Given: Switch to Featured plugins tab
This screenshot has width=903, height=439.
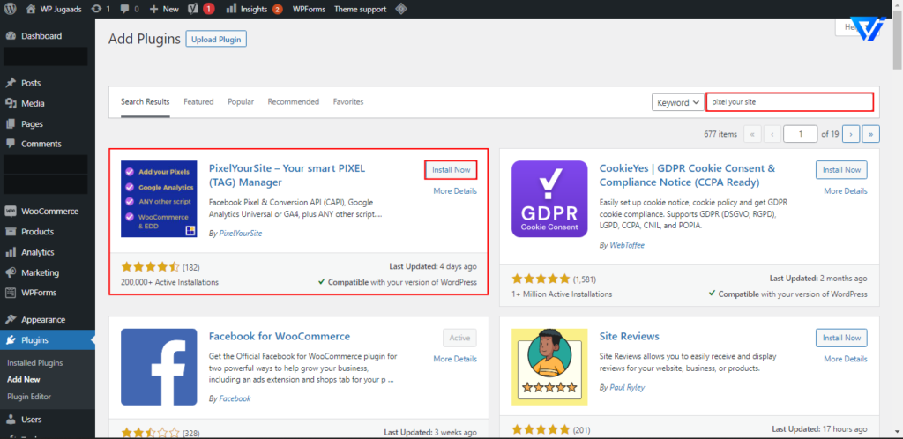Looking at the screenshot, I should coord(198,102).
